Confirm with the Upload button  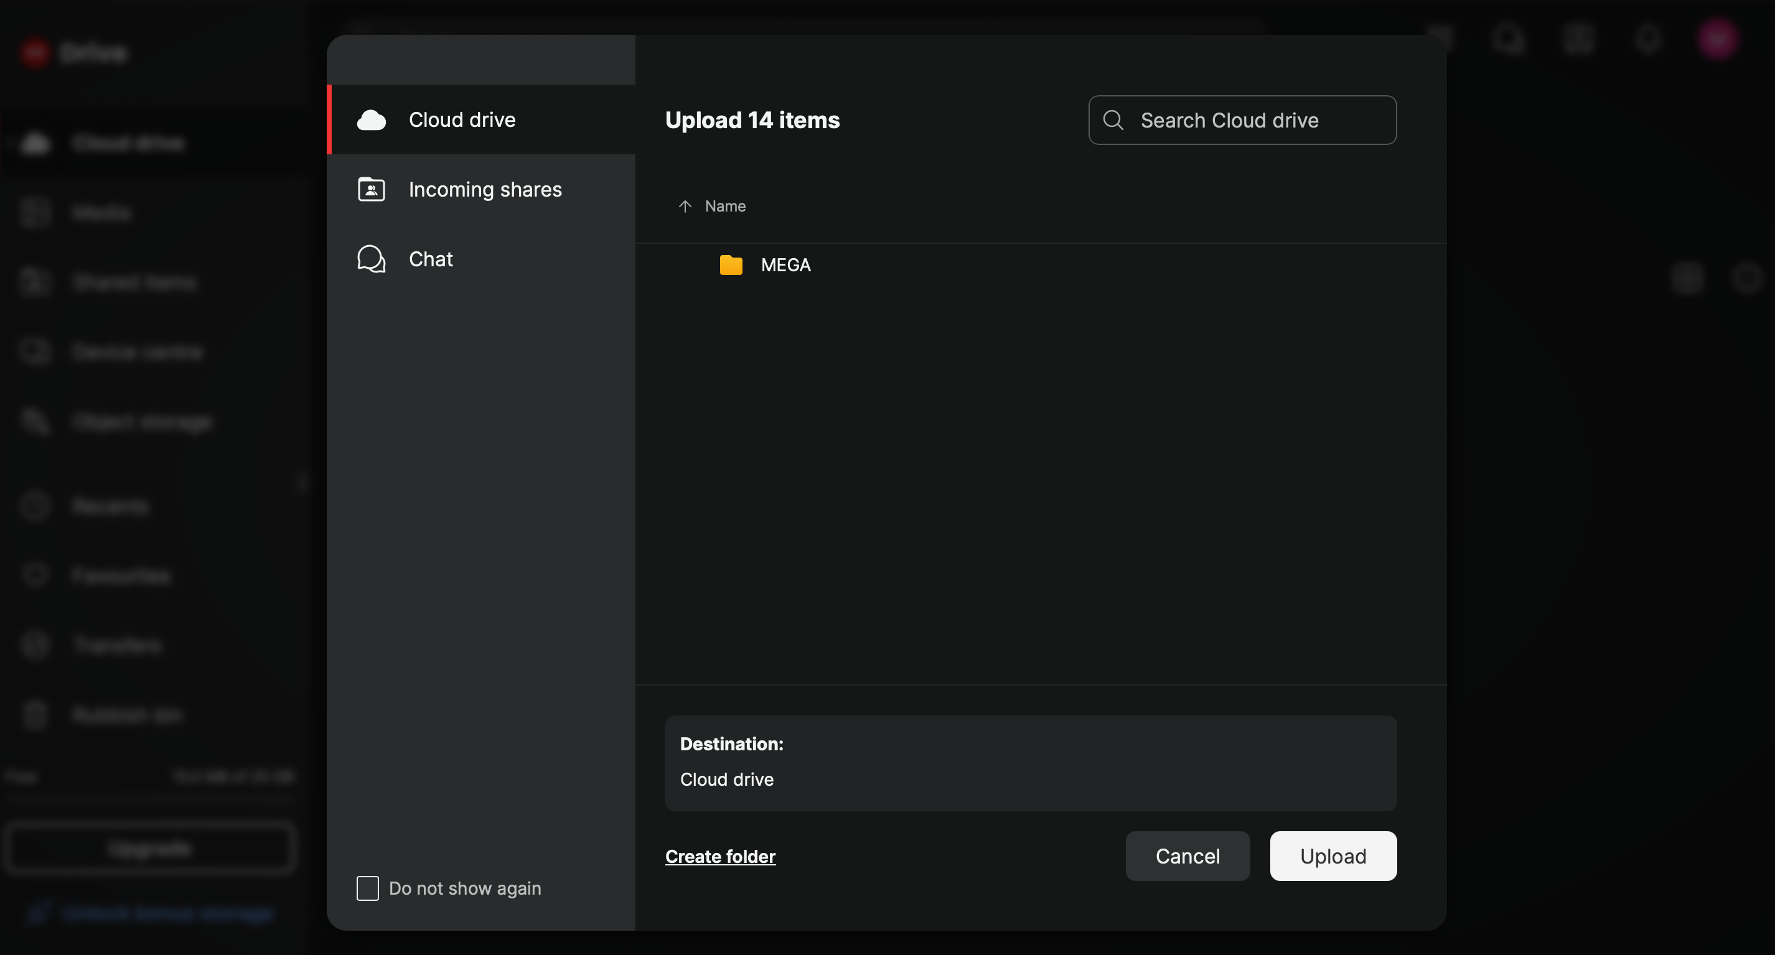coord(1332,856)
